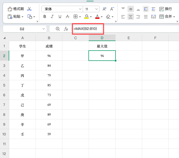Apply strikethrough text formatting

(x=68, y=17)
